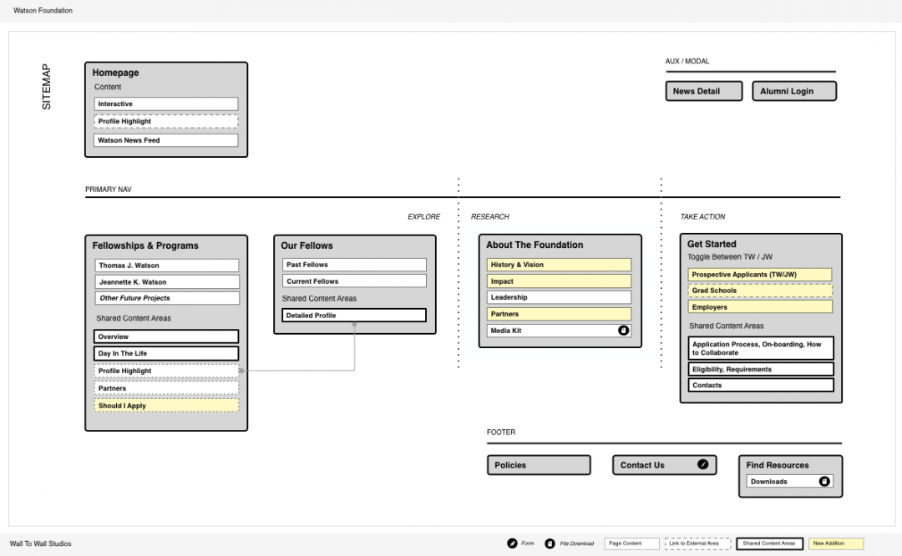Select the Leadership item
Screen dimensions: 902x556
pos(559,297)
